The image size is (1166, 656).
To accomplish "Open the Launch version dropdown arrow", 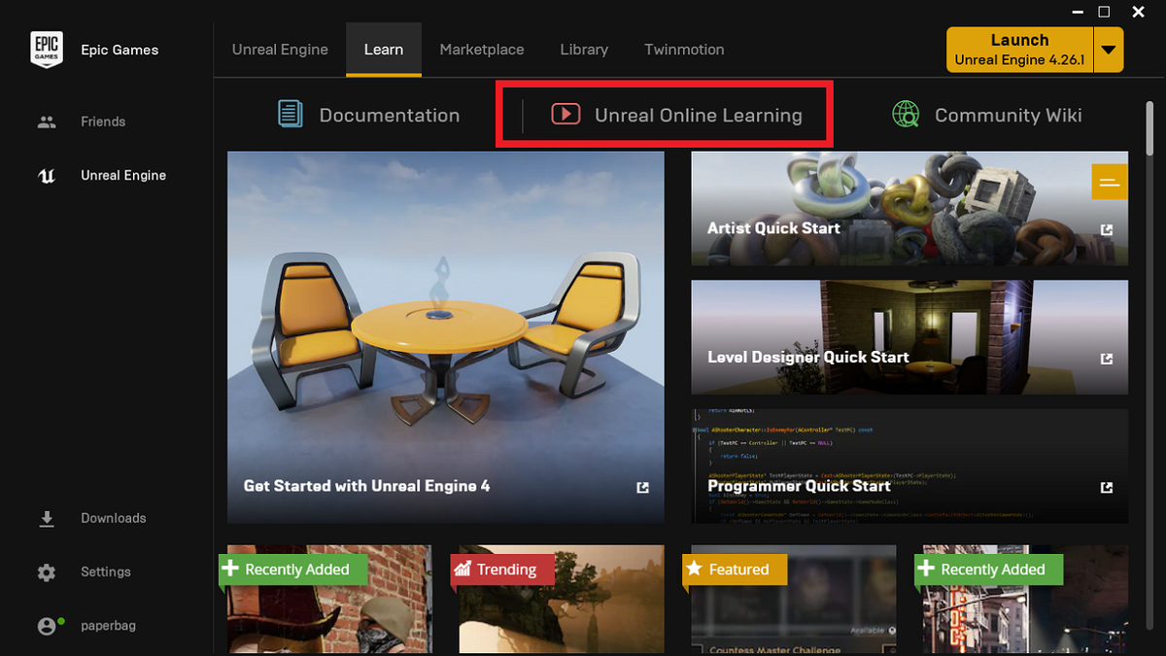I will (x=1109, y=49).
